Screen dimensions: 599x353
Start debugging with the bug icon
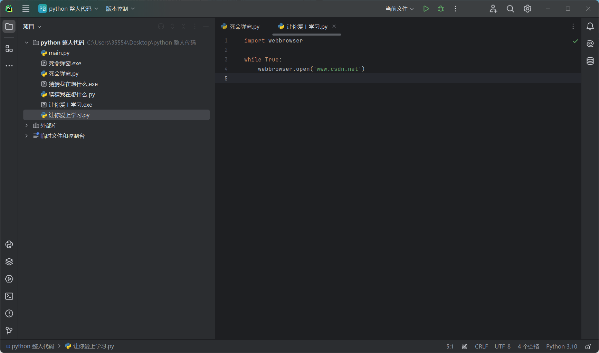pos(441,9)
